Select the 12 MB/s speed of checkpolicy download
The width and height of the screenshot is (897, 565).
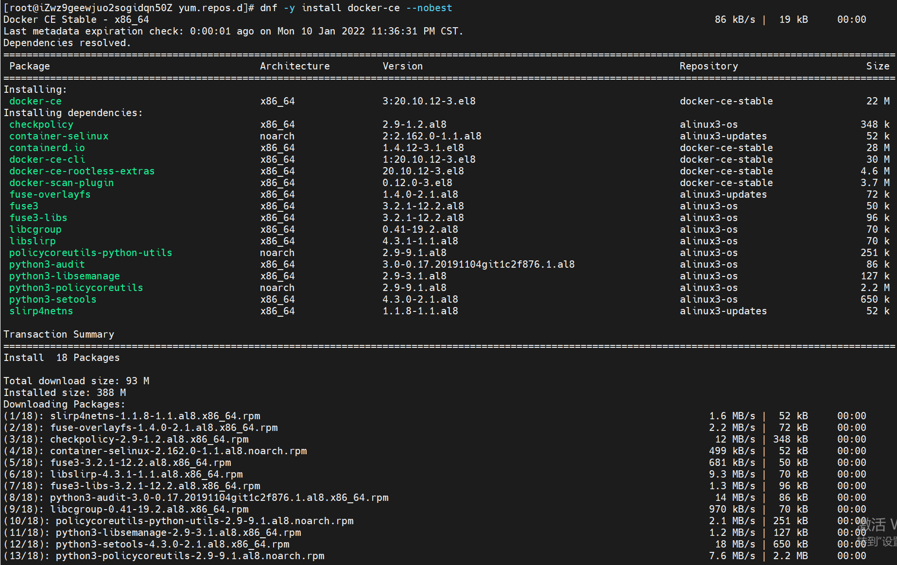(735, 439)
